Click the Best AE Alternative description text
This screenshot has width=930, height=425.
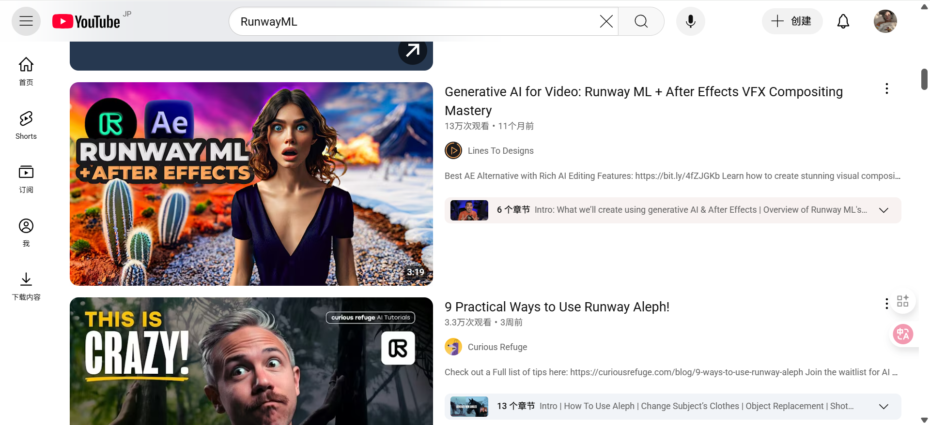673,176
